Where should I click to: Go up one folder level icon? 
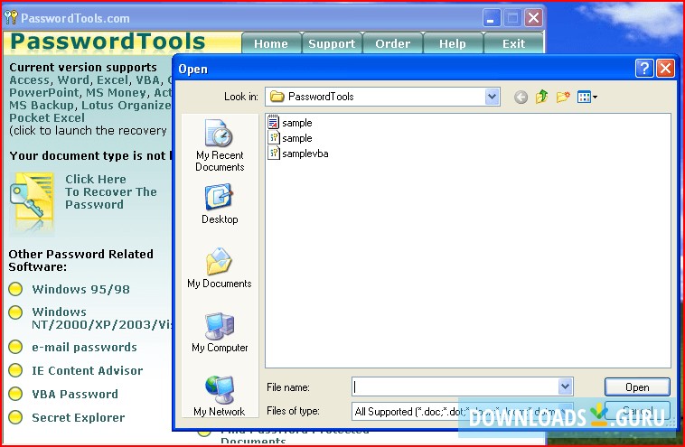(x=541, y=97)
